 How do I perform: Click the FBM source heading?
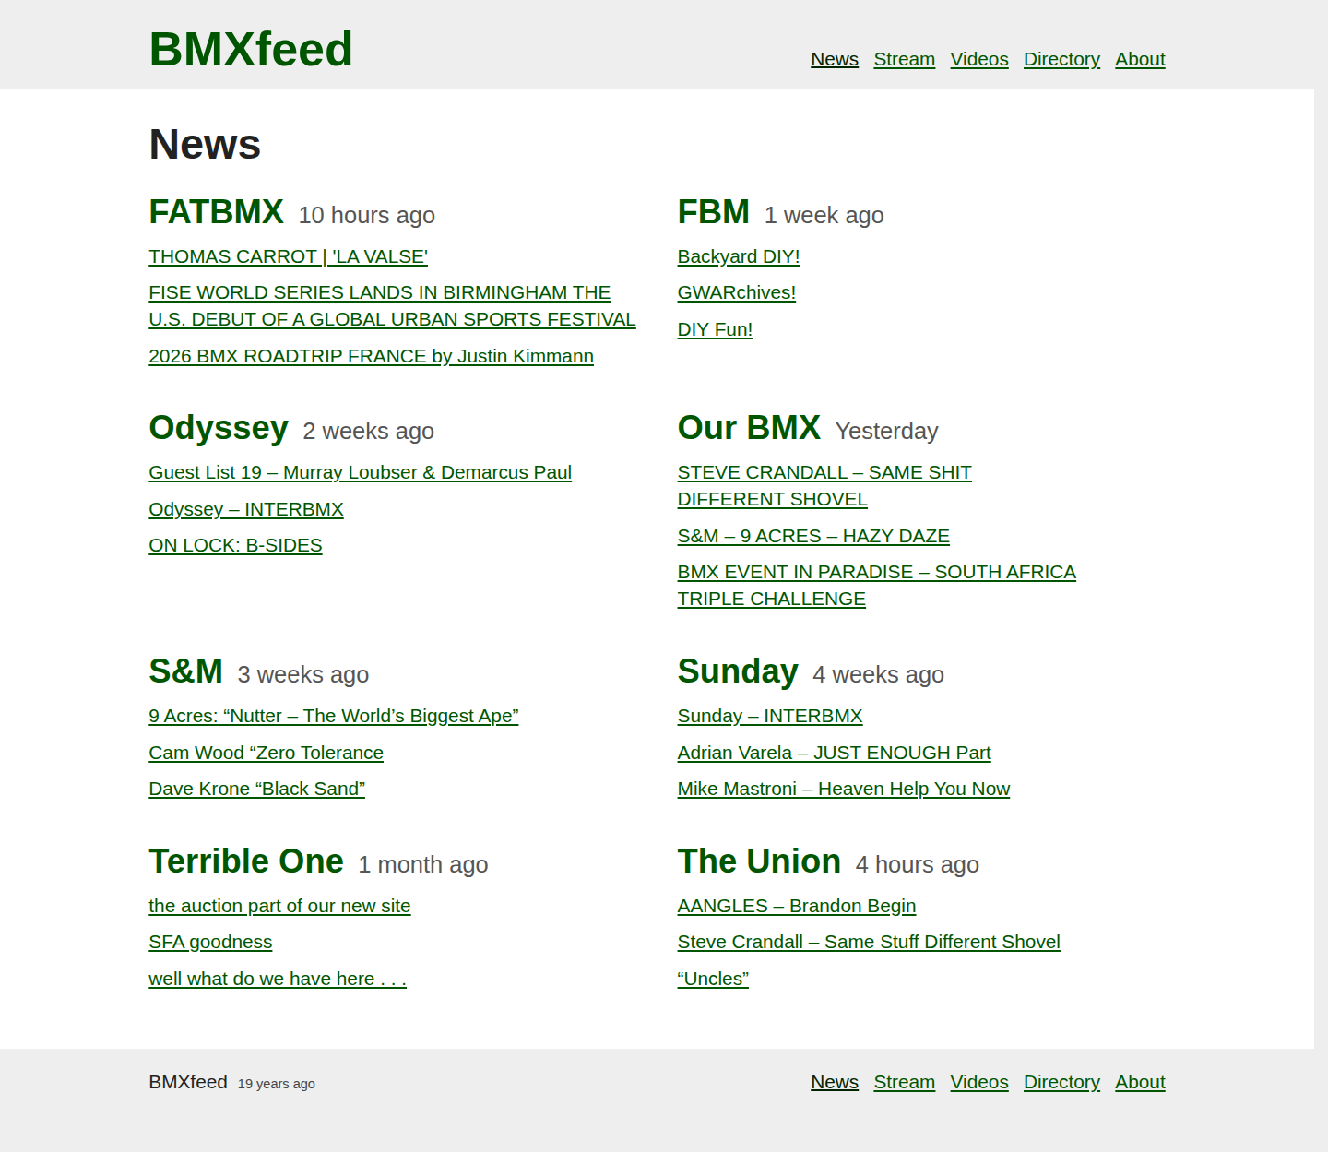[713, 212]
